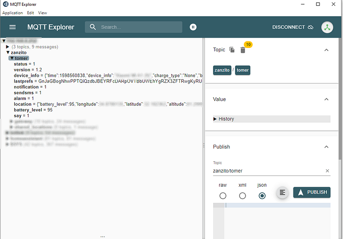Image resolution: width=343 pixels, height=239 pixels.
Task: Select the xml format radio button
Action: point(243,196)
